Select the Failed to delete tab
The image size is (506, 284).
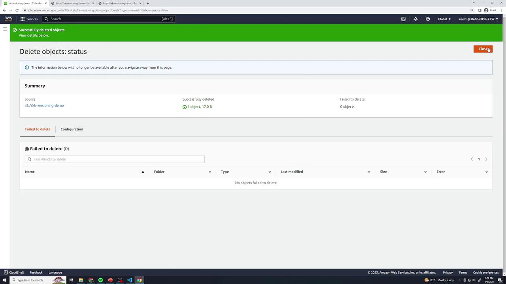(38, 129)
